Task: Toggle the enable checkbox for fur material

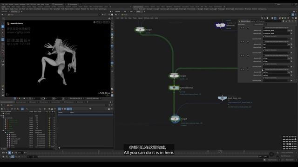Action: pos(248,42)
